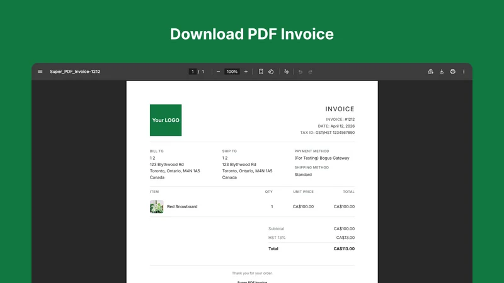Open the PDF viewer sidebar menu
504x283 pixels.
(x=40, y=72)
